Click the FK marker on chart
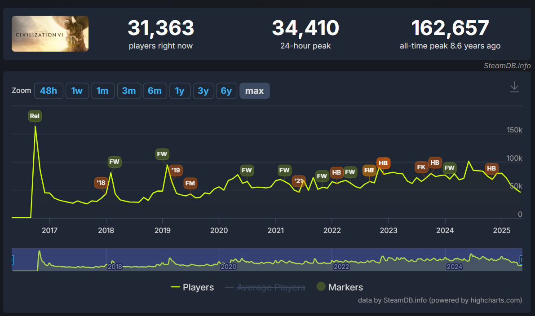 [x=421, y=167]
